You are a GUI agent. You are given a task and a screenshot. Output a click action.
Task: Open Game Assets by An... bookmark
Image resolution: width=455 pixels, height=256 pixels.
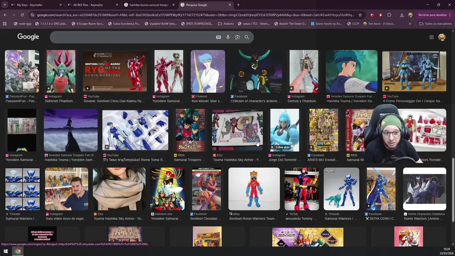coord(326,23)
